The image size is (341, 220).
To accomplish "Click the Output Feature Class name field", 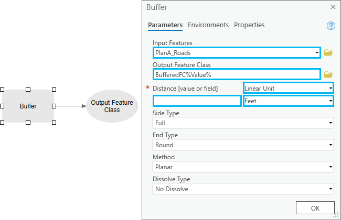I will click(236, 75).
